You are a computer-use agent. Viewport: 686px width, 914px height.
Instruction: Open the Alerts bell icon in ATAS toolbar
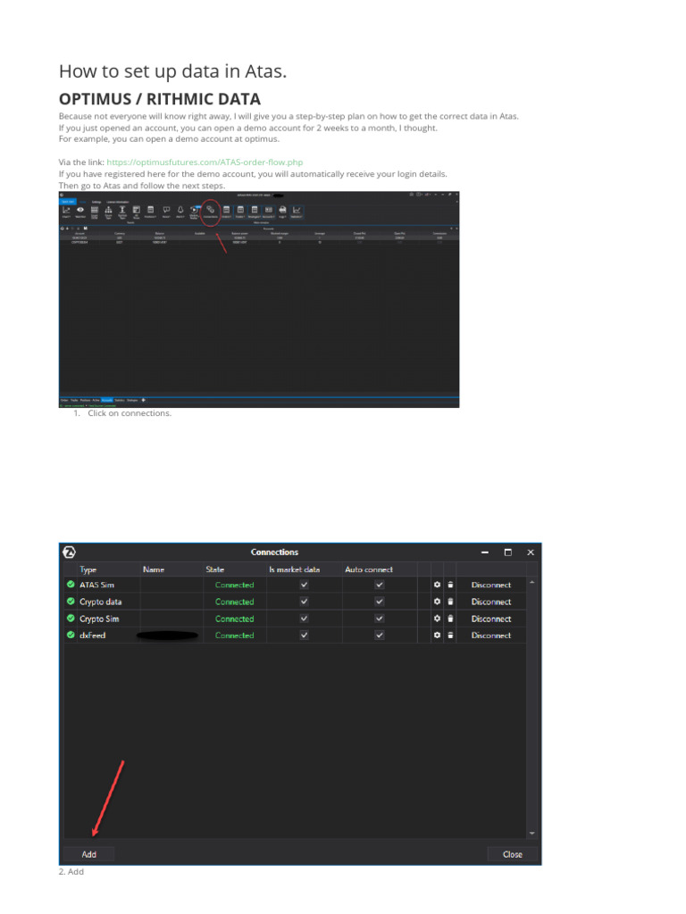click(x=180, y=210)
